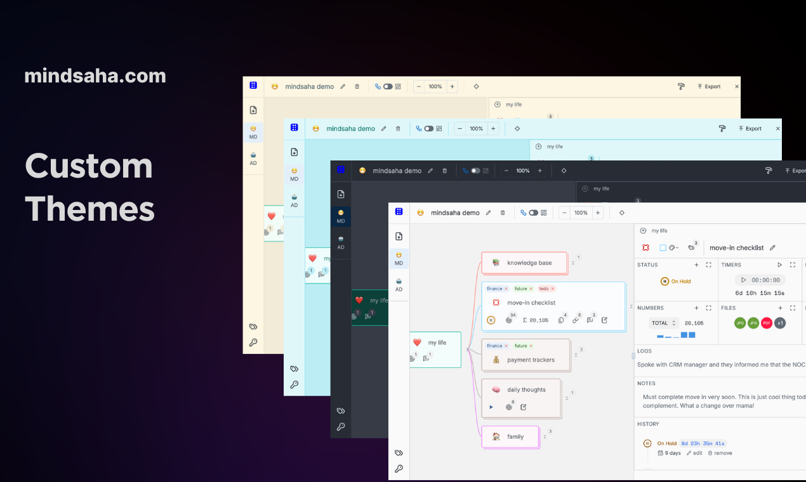Click new document icon in front window sidebar

point(399,236)
